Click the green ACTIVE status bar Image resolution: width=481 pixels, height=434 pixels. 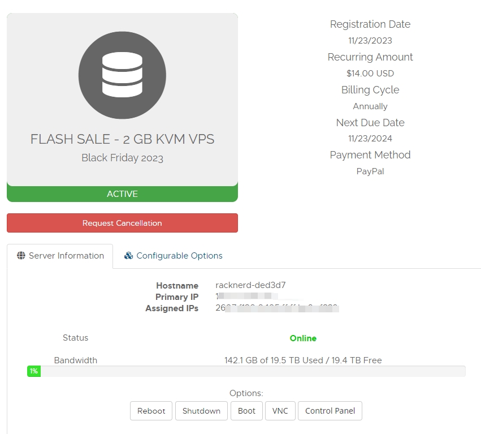coord(122,194)
